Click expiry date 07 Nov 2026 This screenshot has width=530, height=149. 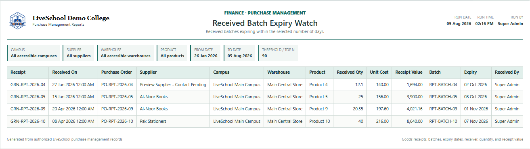pyautogui.click(x=476, y=121)
